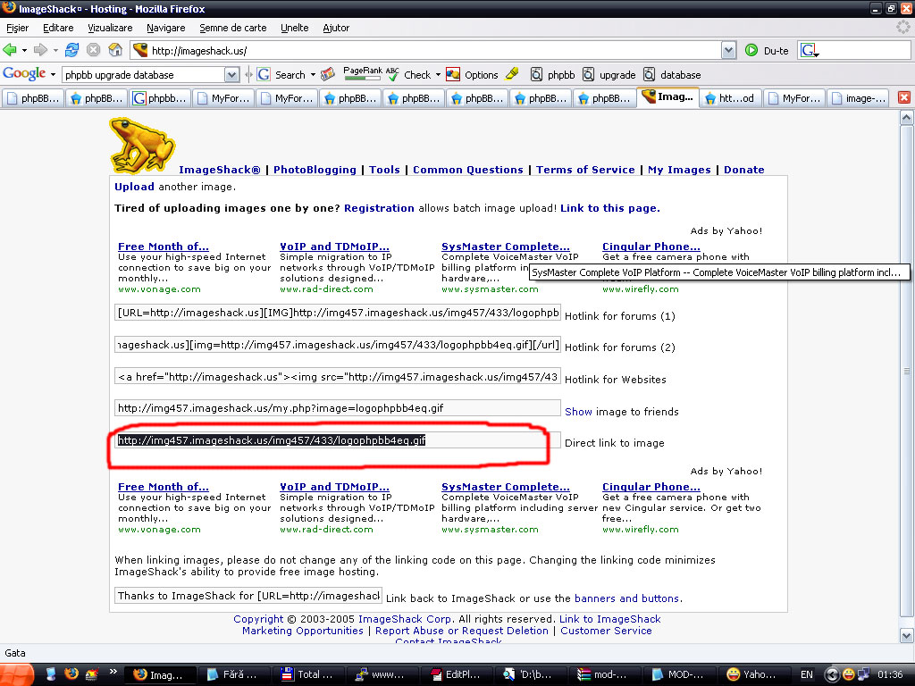
Task: Open the My Images link
Action: click(x=679, y=170)
